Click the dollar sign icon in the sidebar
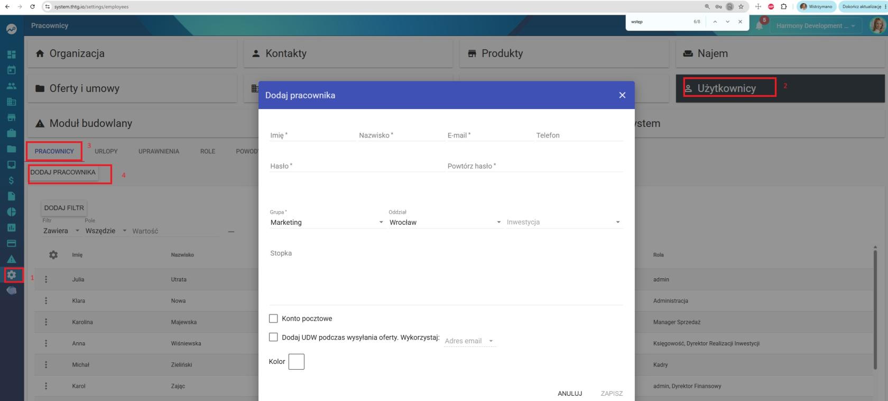Screen dimensions: 888x401 point(11,180)
